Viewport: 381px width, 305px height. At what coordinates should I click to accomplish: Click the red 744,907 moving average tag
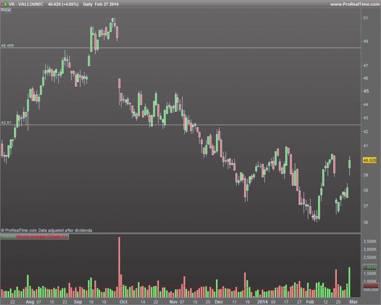click(371, 286)
